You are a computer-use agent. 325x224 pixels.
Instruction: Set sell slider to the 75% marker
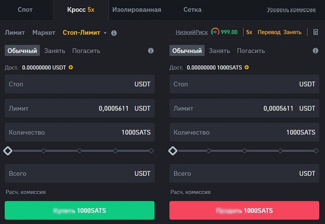[280, 150]
